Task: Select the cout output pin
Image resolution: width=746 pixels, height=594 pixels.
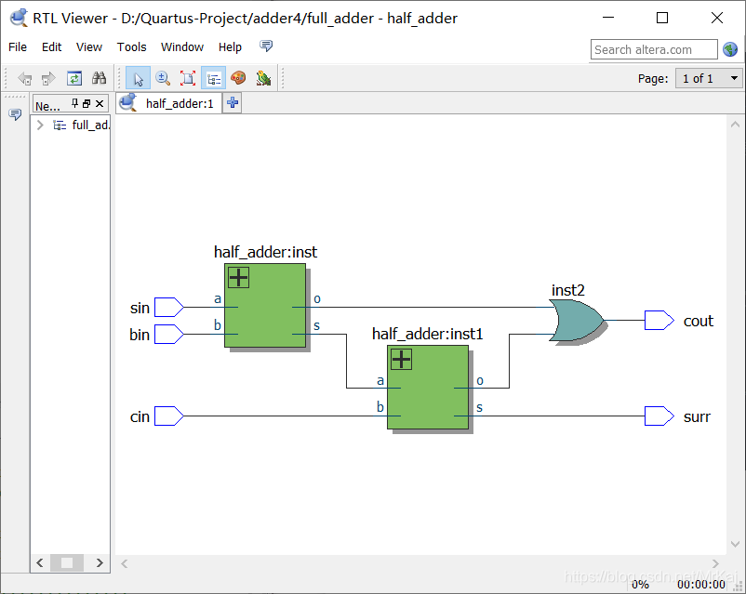Action: [659, 321]
